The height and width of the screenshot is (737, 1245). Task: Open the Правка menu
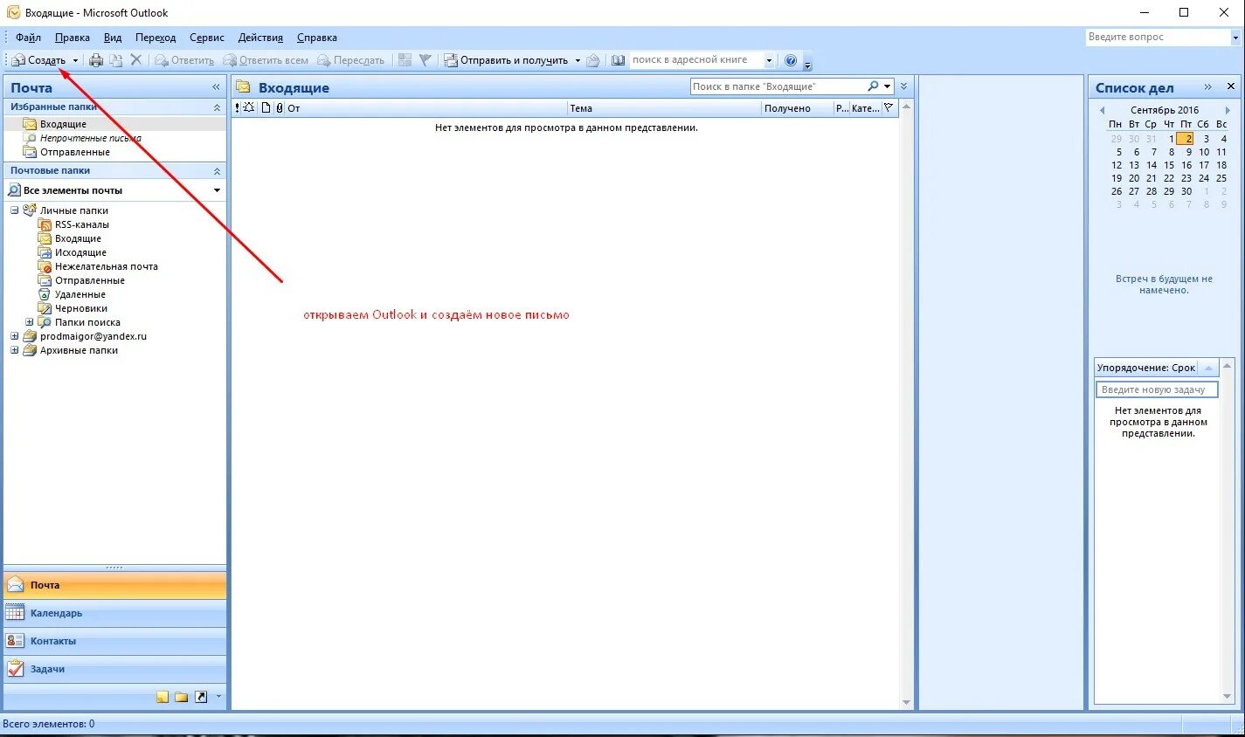72,38
